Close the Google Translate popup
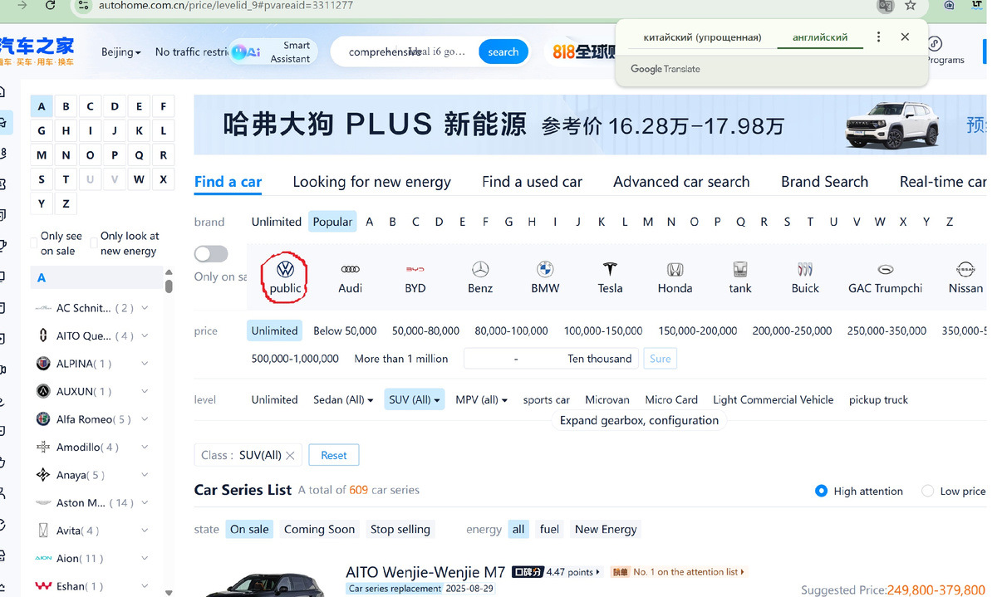 tap(905, 37)
